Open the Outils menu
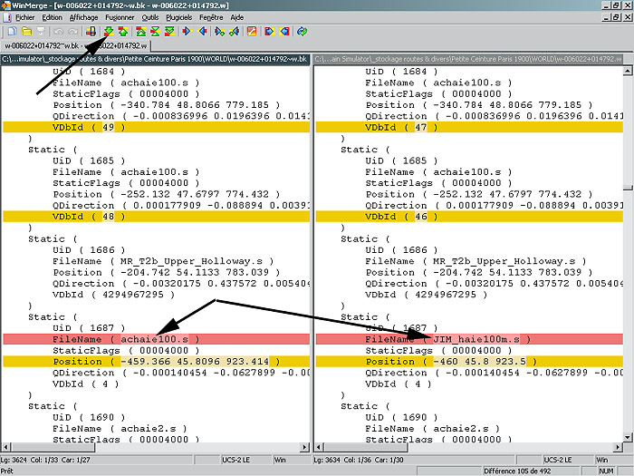This screenshot has height=476, width=634. point(150,17)
